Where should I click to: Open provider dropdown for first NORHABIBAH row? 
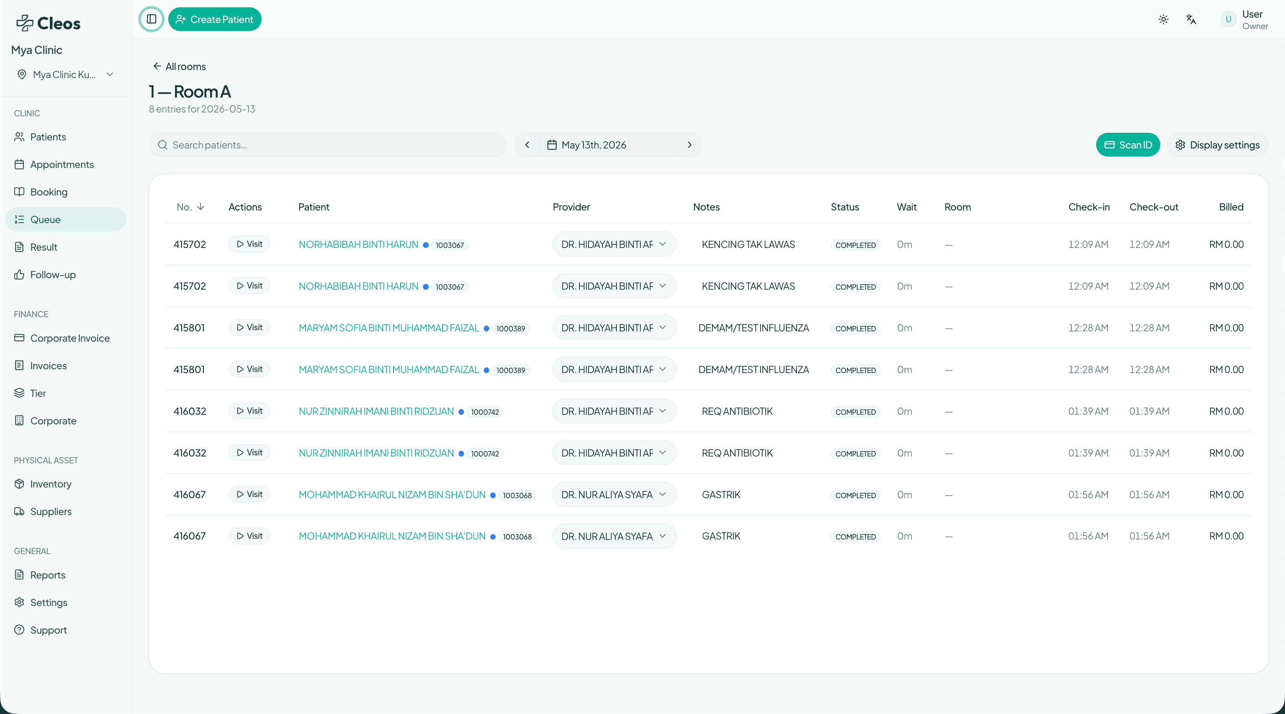[x=614, y=244]
